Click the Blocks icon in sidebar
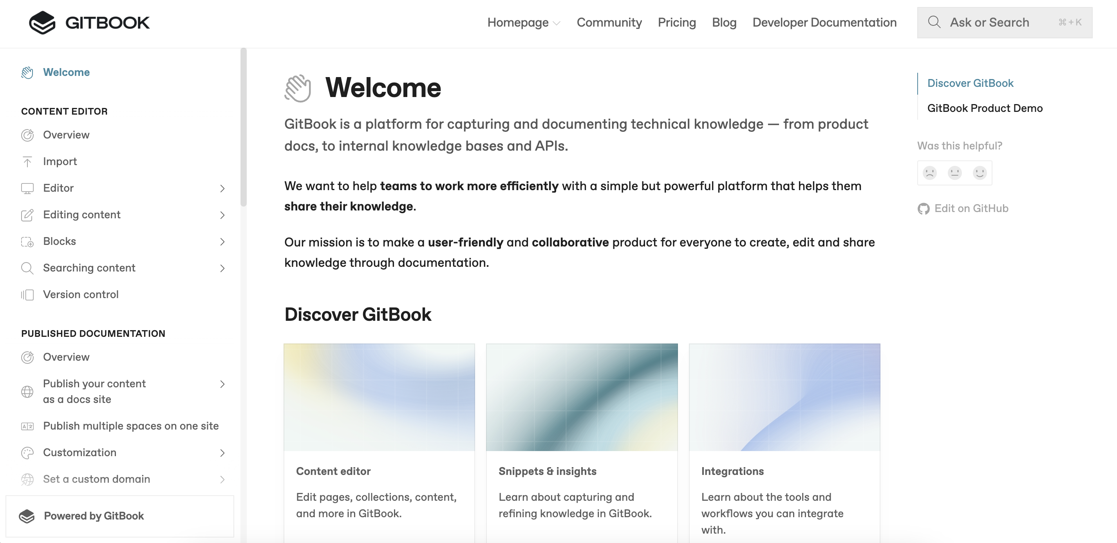The image size is (1117, 543). (x=27, y=242)
